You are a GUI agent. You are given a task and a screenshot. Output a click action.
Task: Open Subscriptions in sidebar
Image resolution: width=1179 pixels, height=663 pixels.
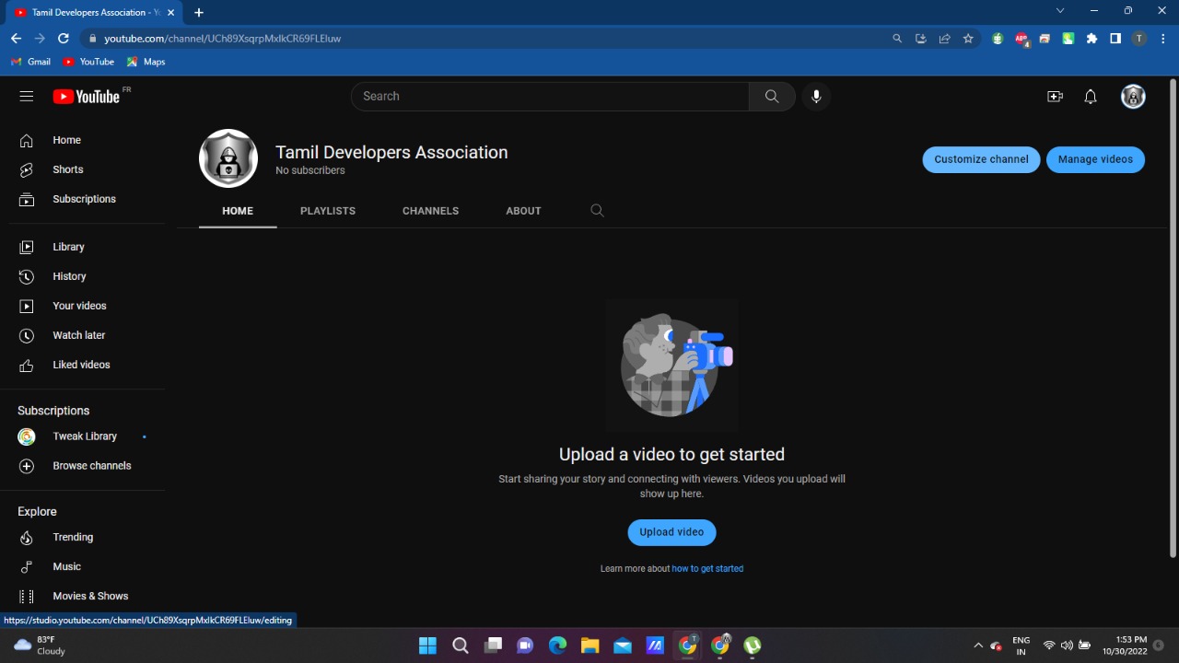tap(83, 199)
